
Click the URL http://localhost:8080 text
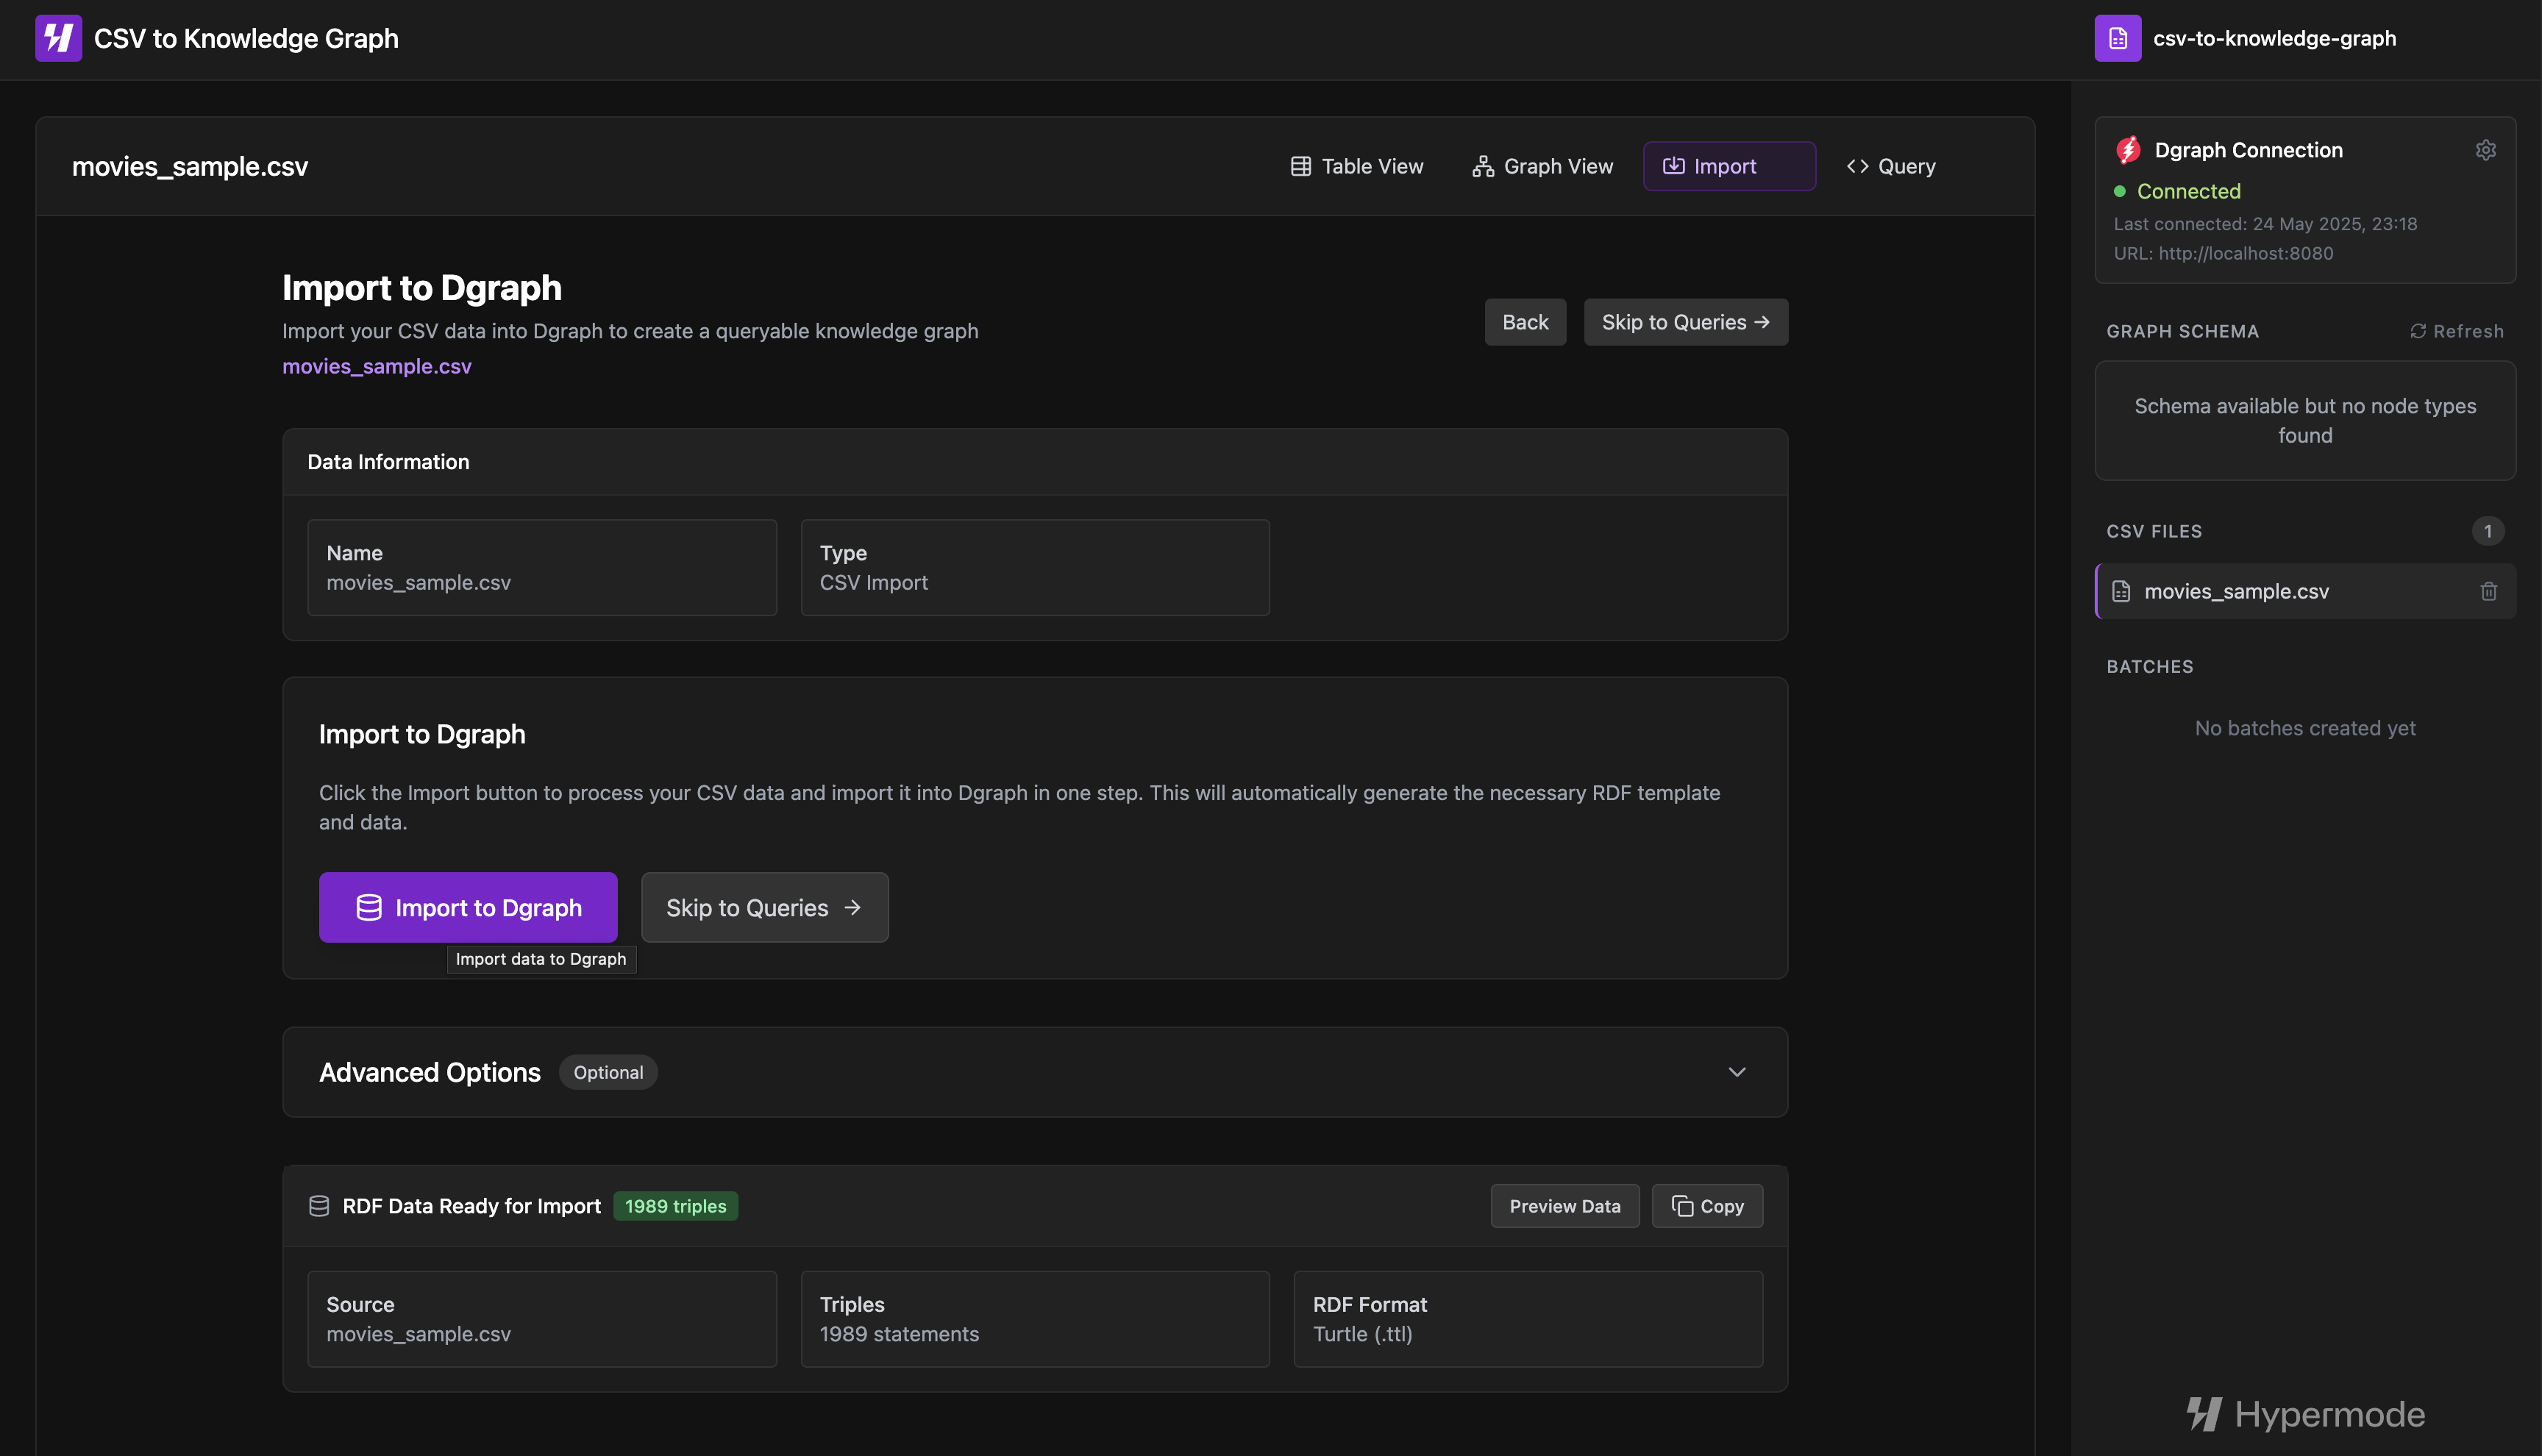2223,253
